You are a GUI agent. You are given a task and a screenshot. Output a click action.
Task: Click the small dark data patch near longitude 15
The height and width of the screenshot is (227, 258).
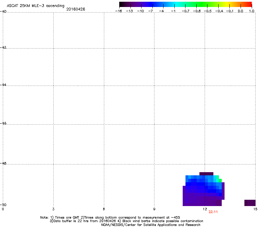coord(250,203)
